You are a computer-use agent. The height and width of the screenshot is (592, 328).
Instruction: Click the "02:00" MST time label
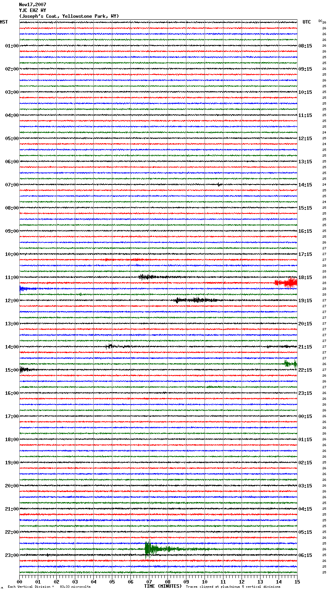[12, 69]
